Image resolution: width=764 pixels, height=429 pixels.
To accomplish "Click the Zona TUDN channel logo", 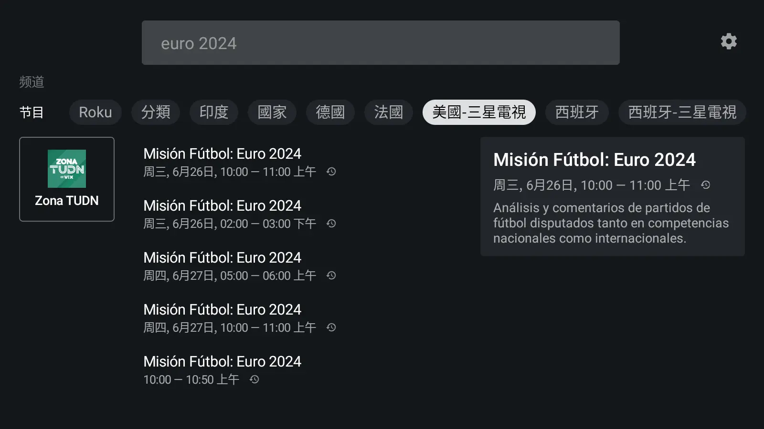I will click(67, 169).
